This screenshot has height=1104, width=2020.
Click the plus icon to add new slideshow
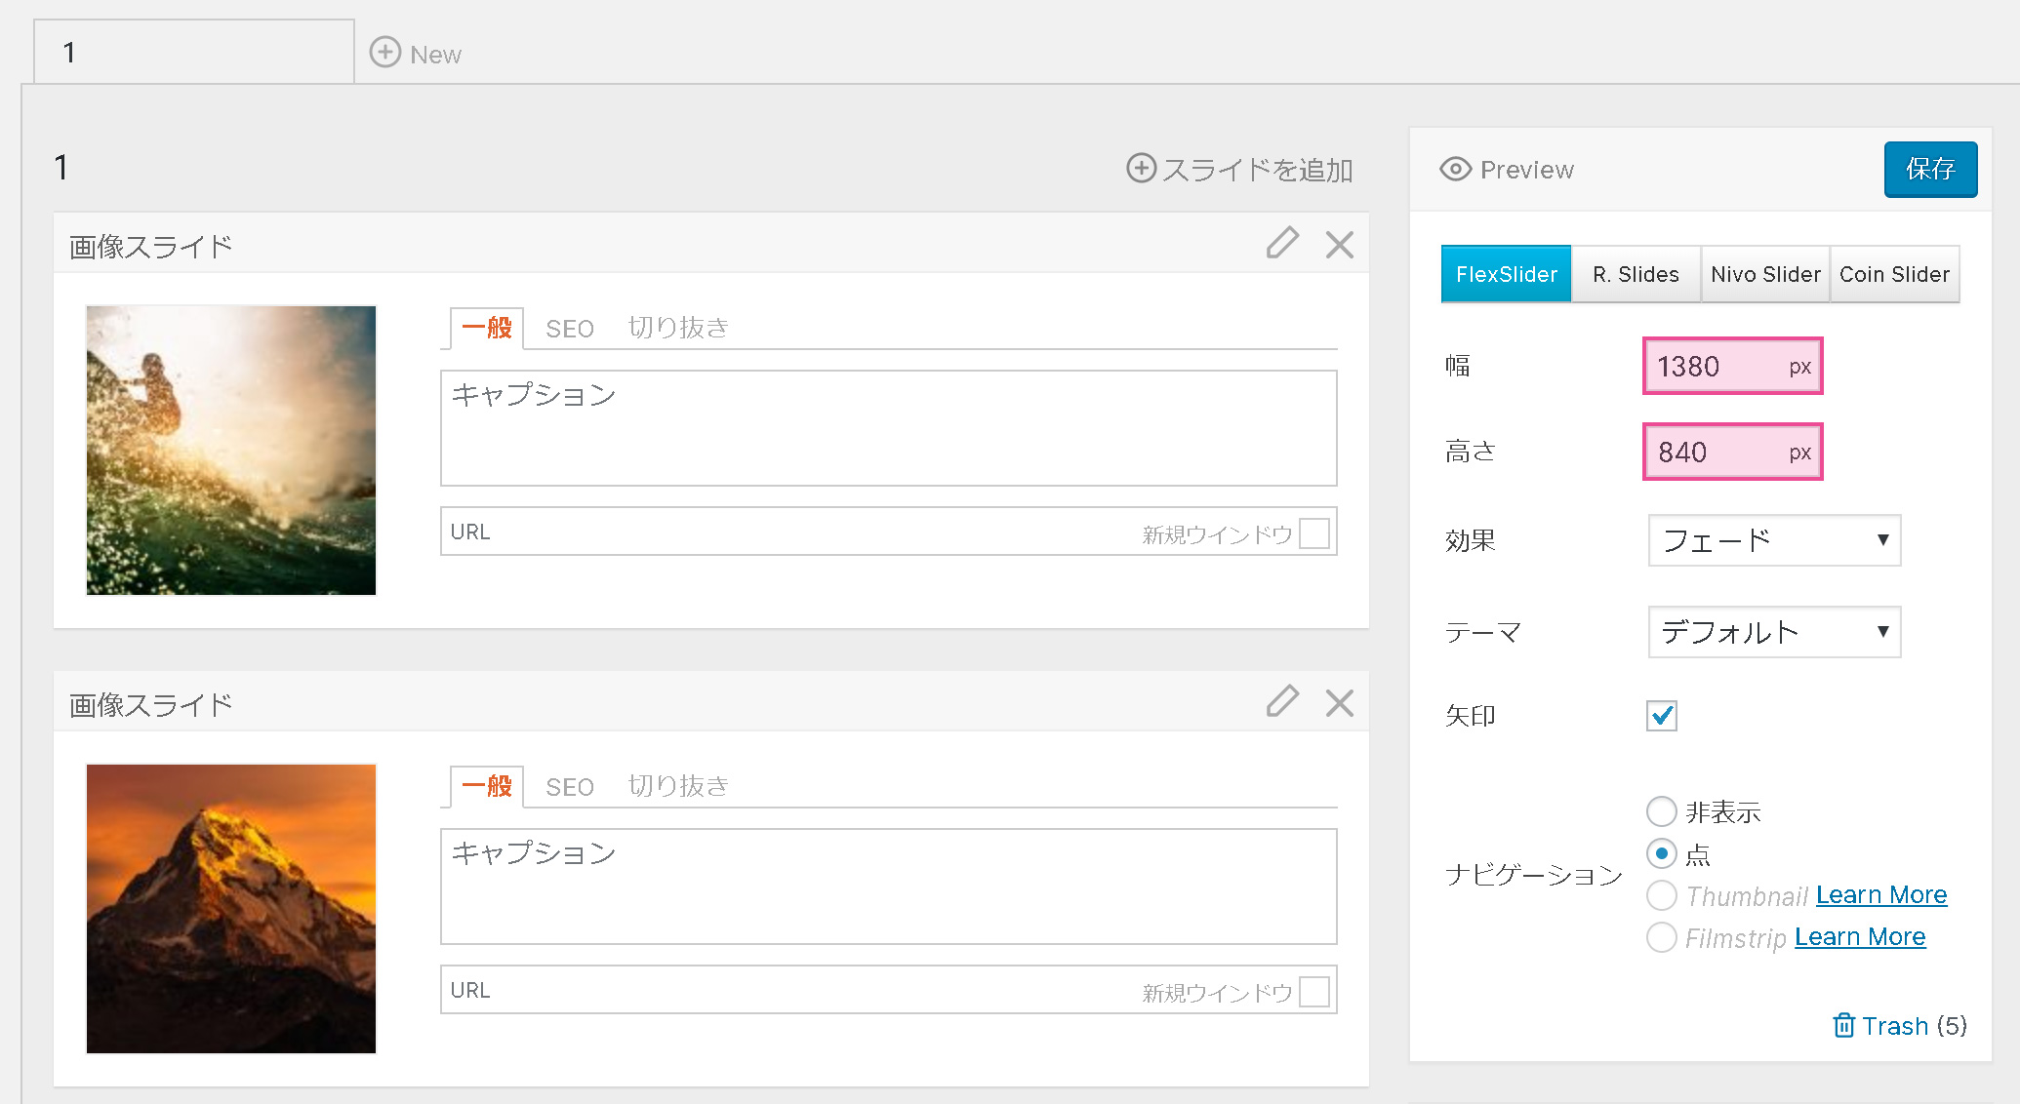pos(384,53)
